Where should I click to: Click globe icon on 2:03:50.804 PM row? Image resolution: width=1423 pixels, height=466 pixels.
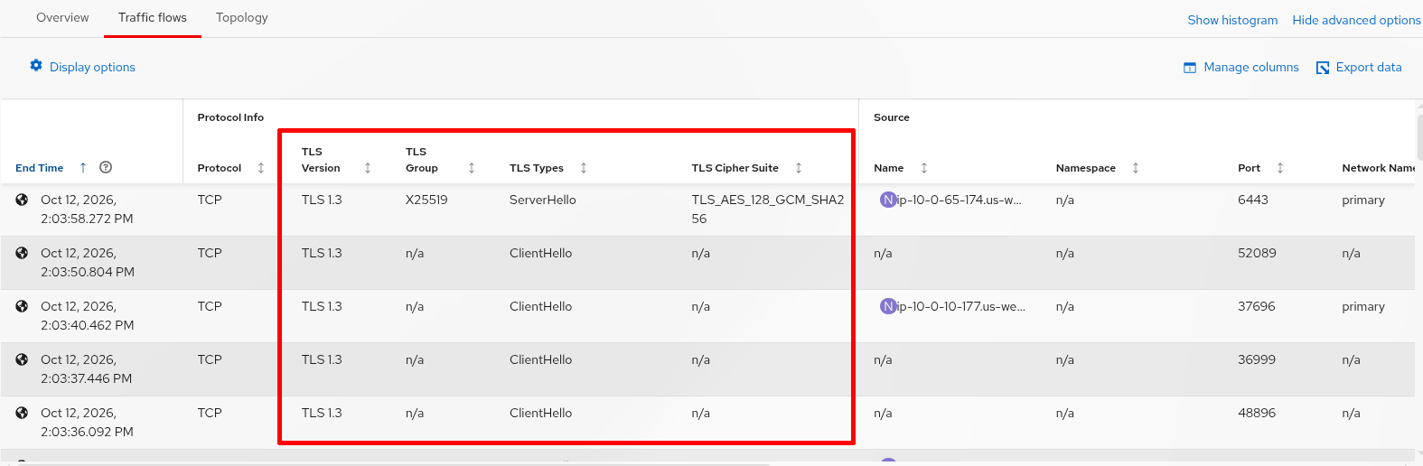(22, 253)
